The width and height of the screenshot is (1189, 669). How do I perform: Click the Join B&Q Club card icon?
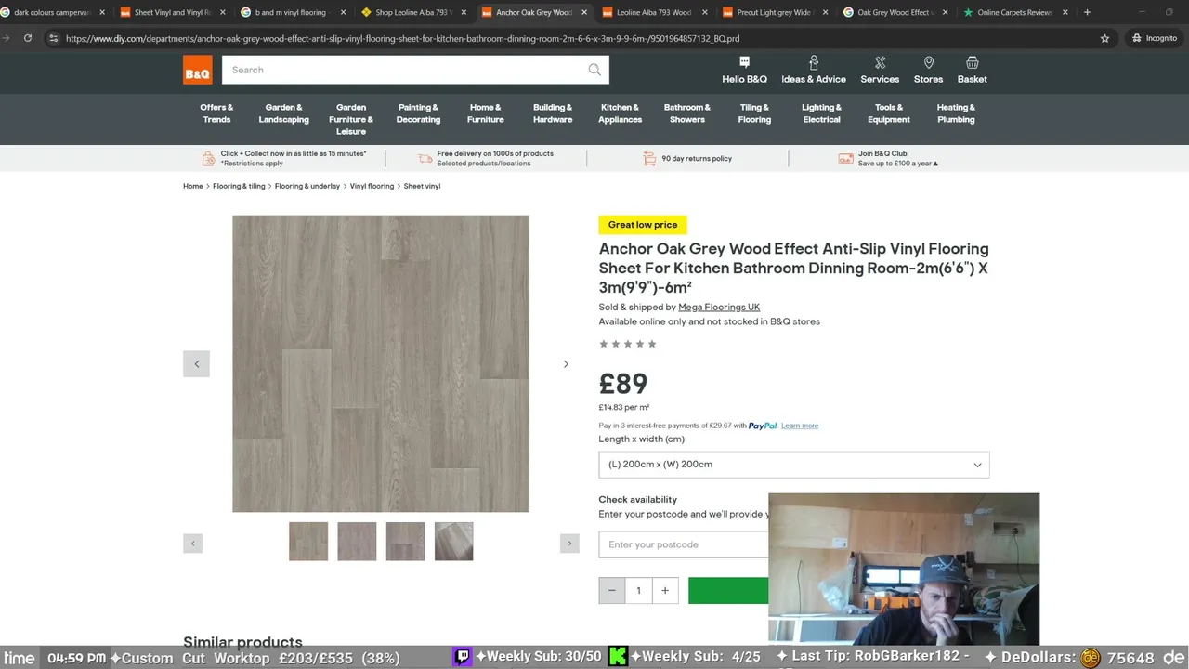[x=845, y=159]
